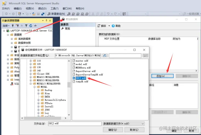Expand the 系统数据库 folder node

pyautogui.click(x=12, y=39)
